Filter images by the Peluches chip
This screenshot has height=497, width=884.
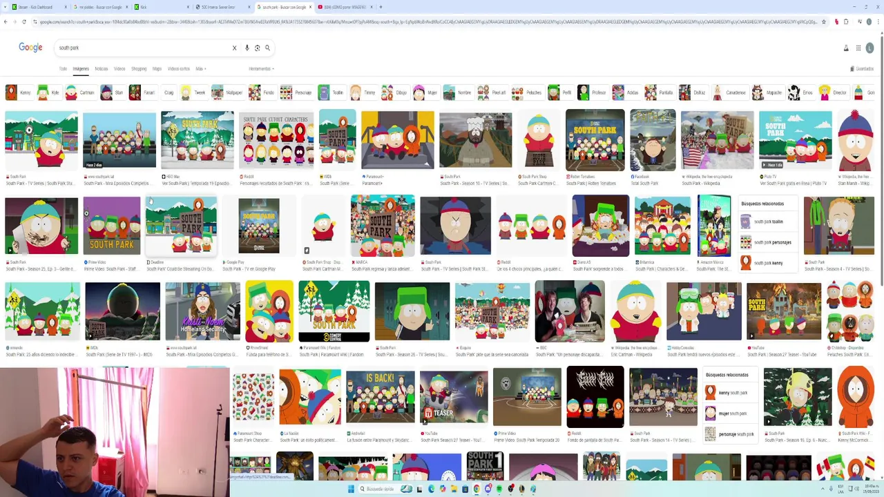point(528,92)
